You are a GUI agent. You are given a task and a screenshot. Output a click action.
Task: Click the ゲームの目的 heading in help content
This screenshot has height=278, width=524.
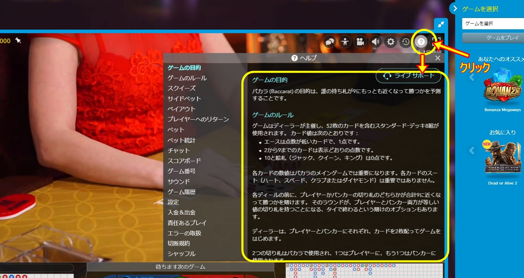pos(270,80)
